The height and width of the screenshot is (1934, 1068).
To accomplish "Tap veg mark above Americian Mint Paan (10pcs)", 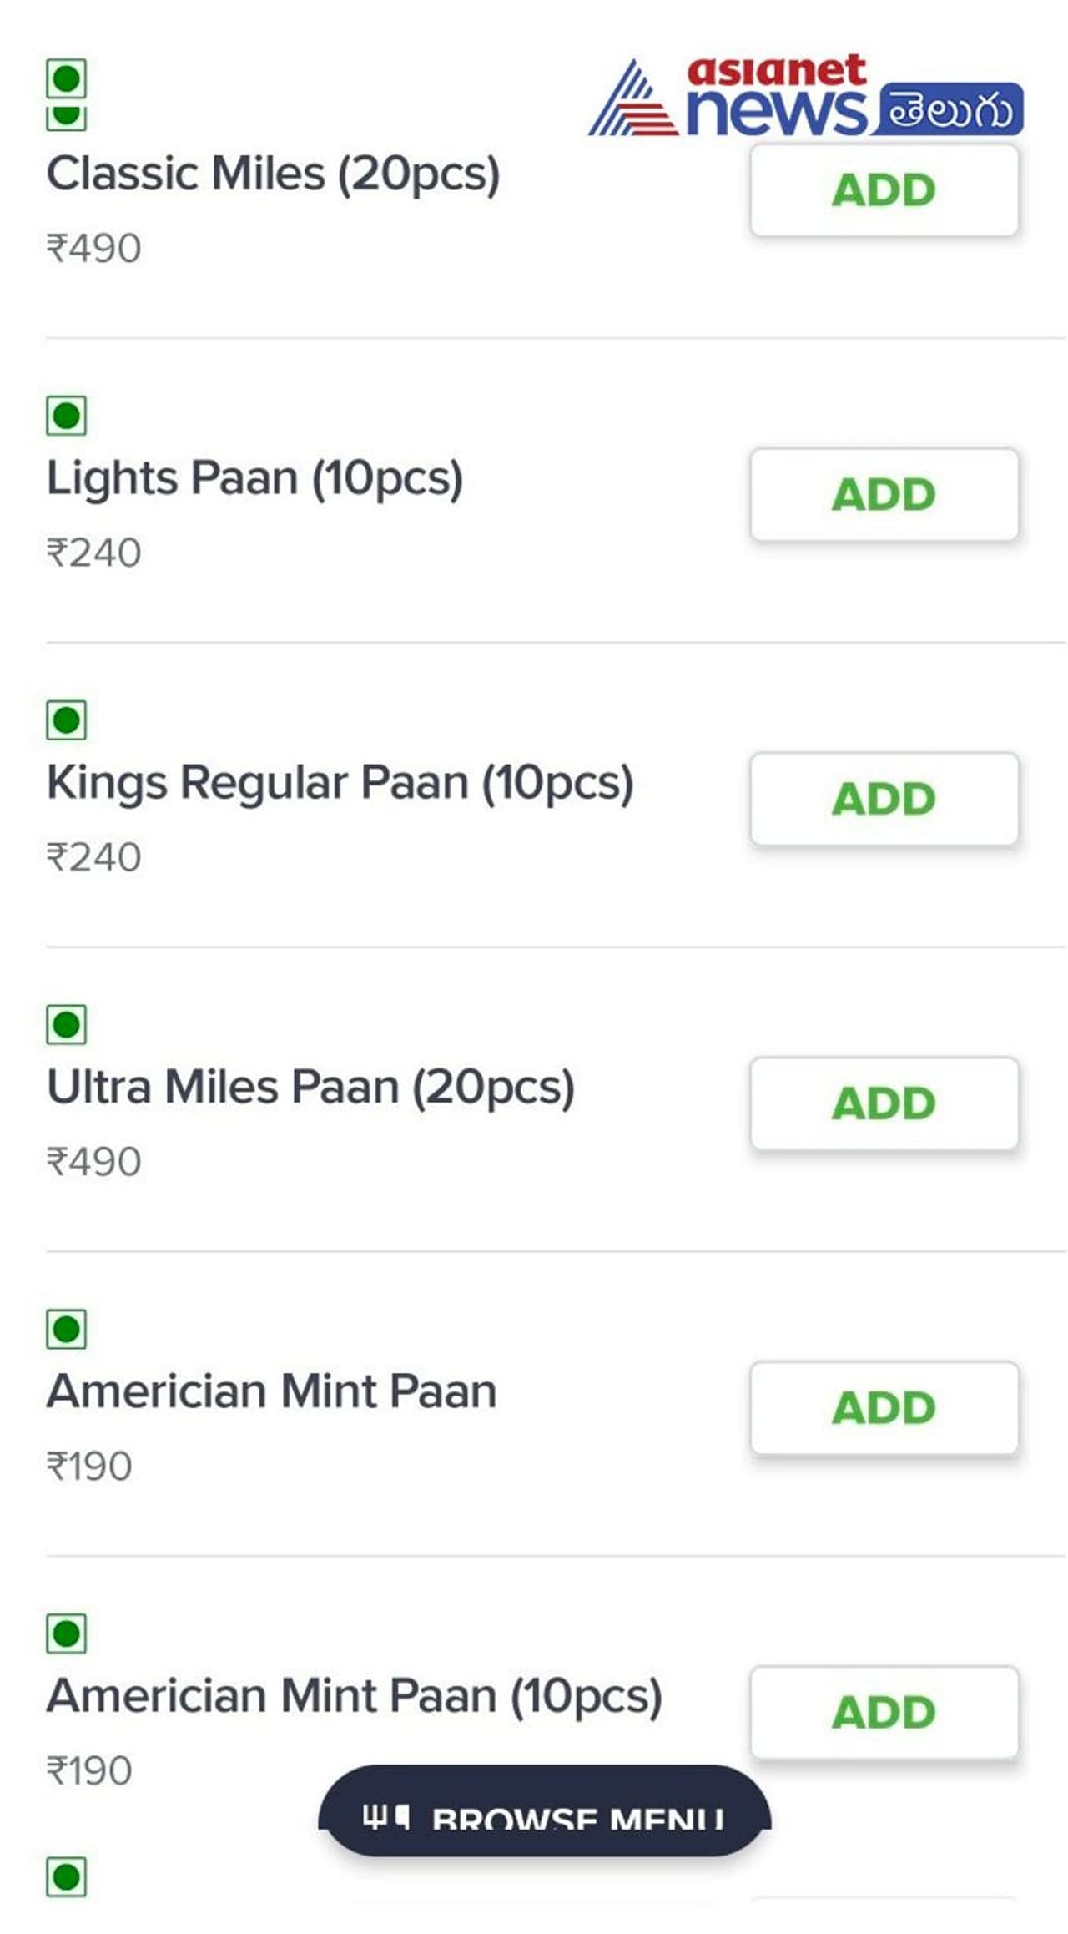I will tap(66, 1634).
